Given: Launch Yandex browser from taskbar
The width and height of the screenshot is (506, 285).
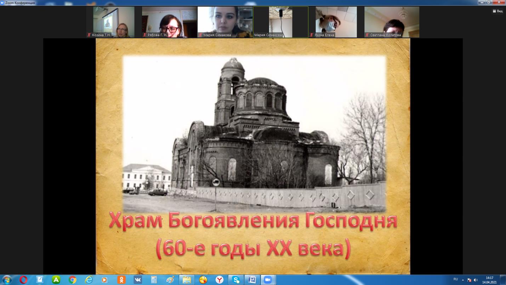Looking at the screenshot, I should coord(220,280).
